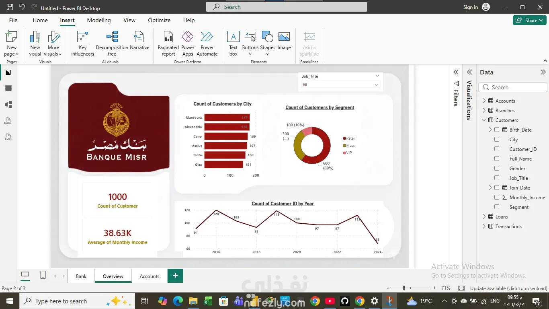Click the Data pane Search field
Image resolution: width=549 pixels, height=309 pixels.
(x=513, y=87)
